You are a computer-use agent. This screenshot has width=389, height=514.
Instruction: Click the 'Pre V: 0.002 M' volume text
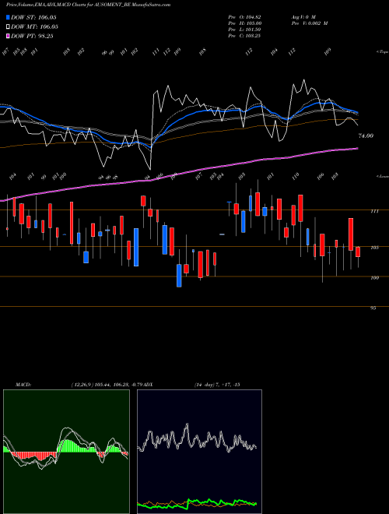point(309,23)
